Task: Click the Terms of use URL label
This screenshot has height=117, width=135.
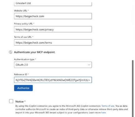Action: pyautogui.click(x=24, y=37)
